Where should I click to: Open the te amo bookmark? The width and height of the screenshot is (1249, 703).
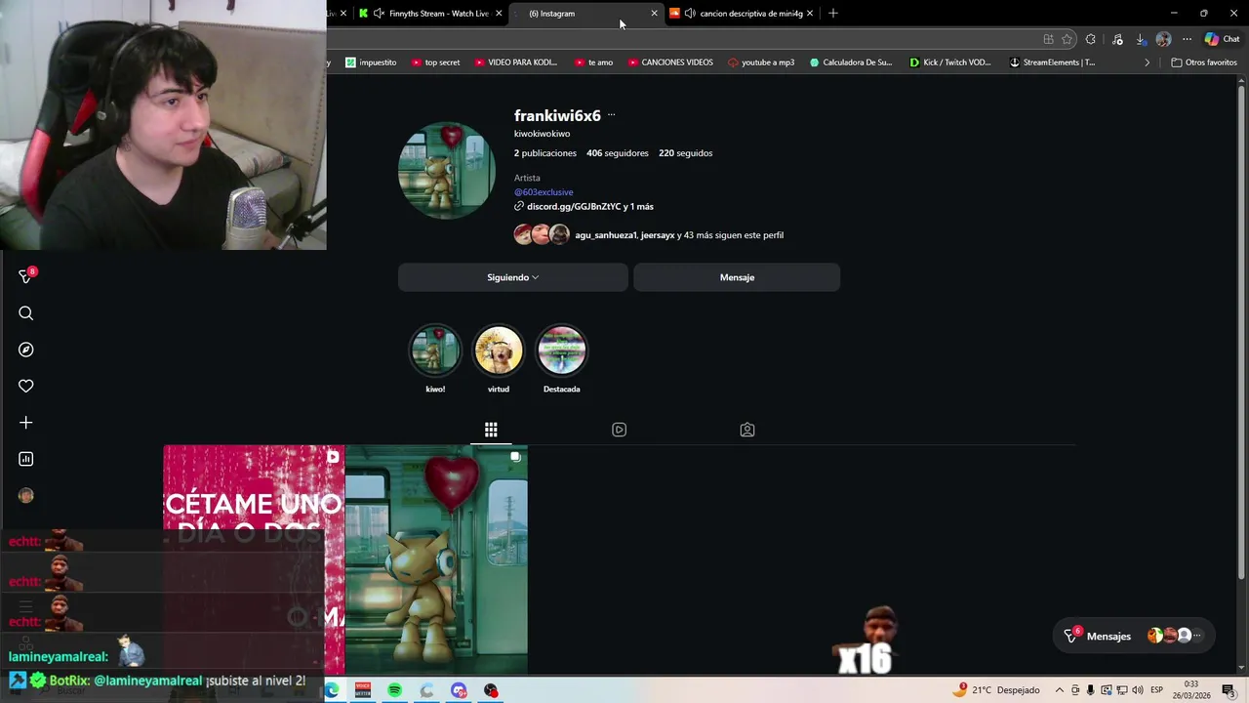[593, 62]
